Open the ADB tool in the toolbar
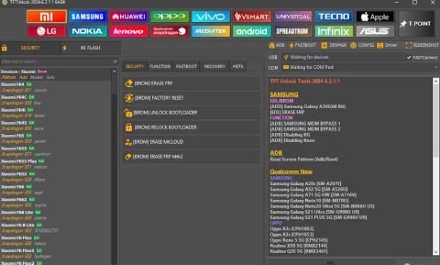Viewport: 440px width, 265px height. pos(277,45)
